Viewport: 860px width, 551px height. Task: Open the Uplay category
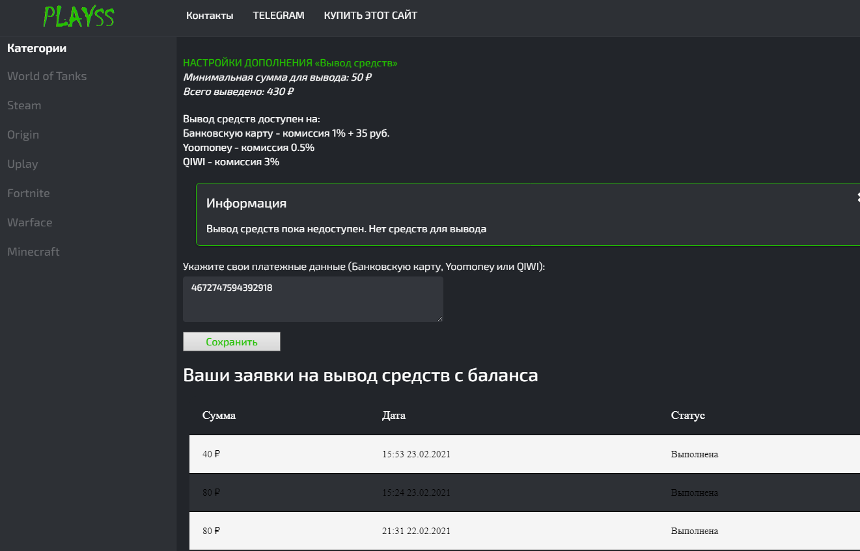tap(23, 164)
